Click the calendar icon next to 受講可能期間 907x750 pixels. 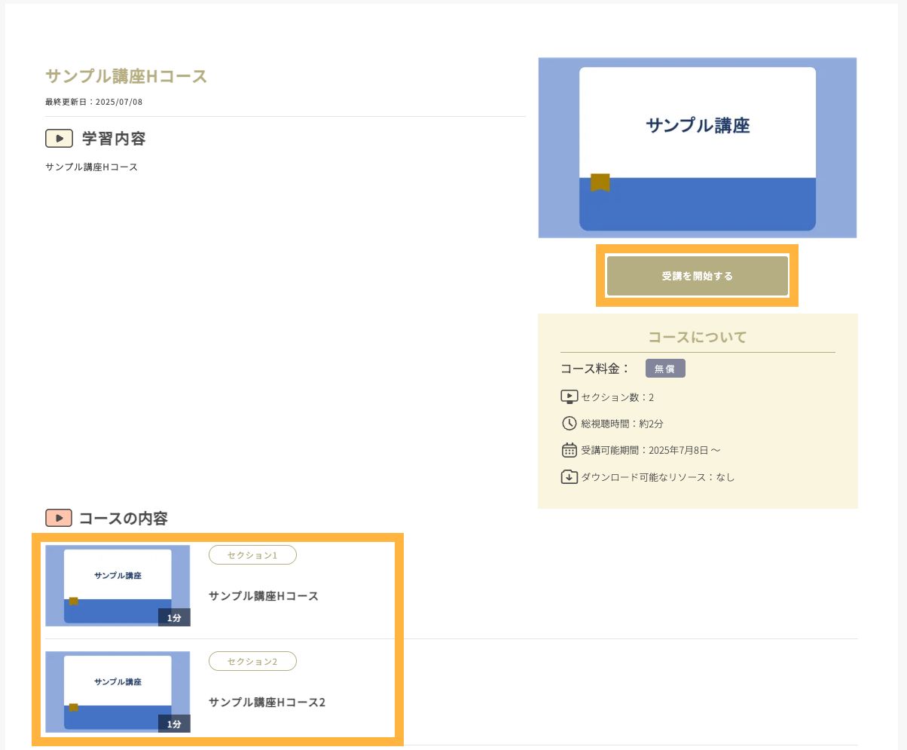[x=570, y=450]
